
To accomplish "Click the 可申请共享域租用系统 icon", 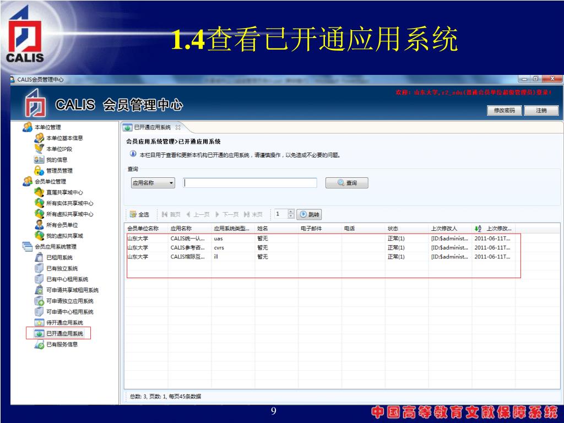I will click(x=39, y=290).
